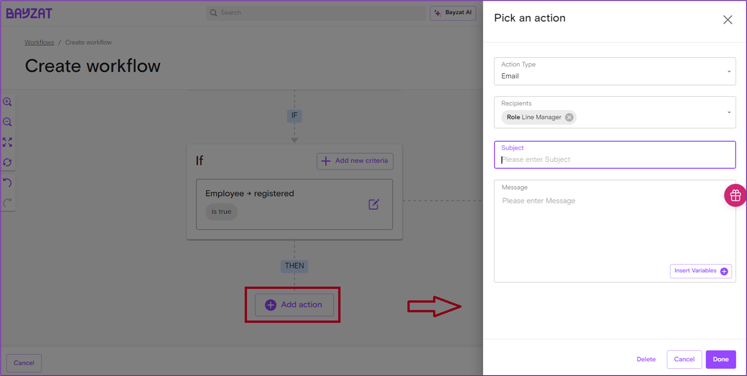Screen dimensions: 747x376
Task: Click the Add action button
Action: click(x=294, y=305)
